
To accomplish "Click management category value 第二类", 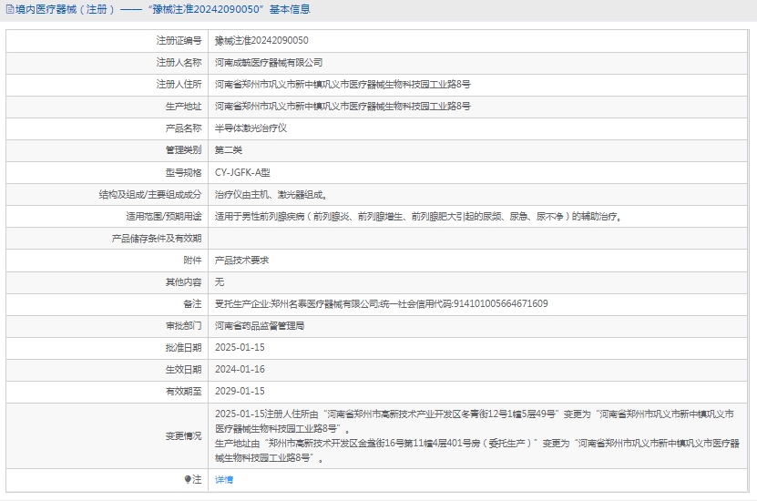I will click(x=229, y=150).
